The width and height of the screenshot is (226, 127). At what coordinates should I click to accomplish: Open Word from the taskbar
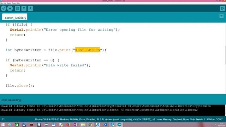53,125
